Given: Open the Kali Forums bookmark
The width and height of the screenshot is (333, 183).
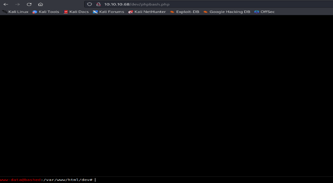Looking at the screenshot, I should (x=108, y=12).
